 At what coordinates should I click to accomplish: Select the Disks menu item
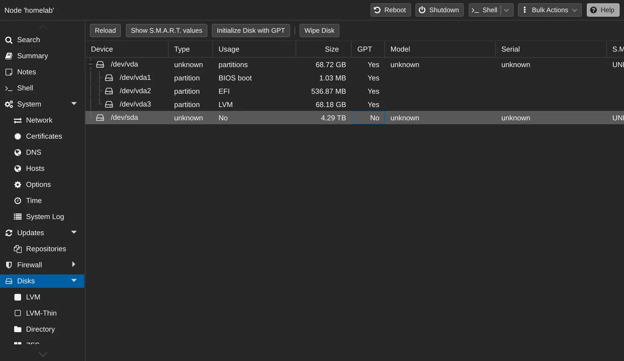click(x=43, y=281)
